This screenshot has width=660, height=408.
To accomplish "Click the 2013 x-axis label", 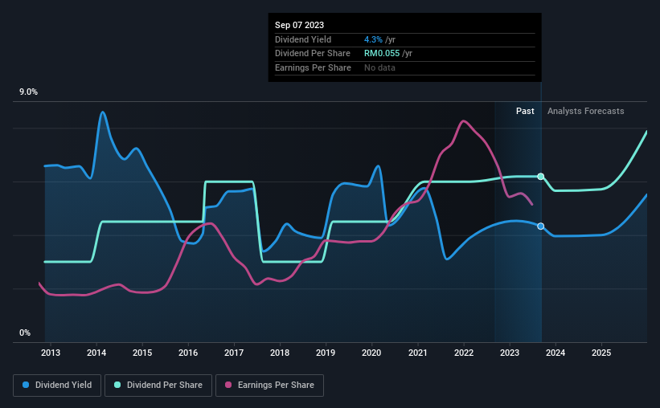I will point(51,353).
